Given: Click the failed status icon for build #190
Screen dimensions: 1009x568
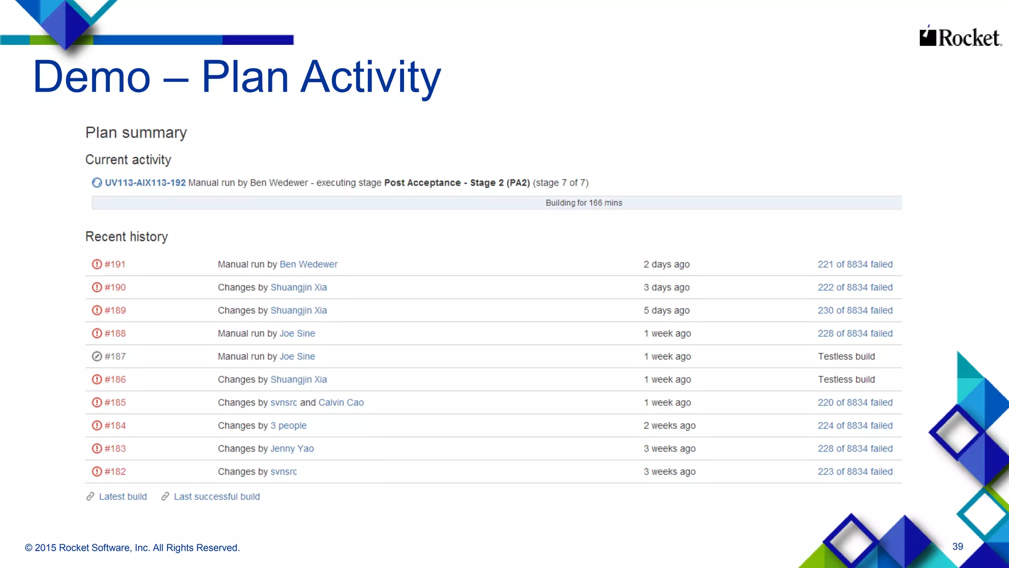Looking at the screenshot, I should pos(97,287).
